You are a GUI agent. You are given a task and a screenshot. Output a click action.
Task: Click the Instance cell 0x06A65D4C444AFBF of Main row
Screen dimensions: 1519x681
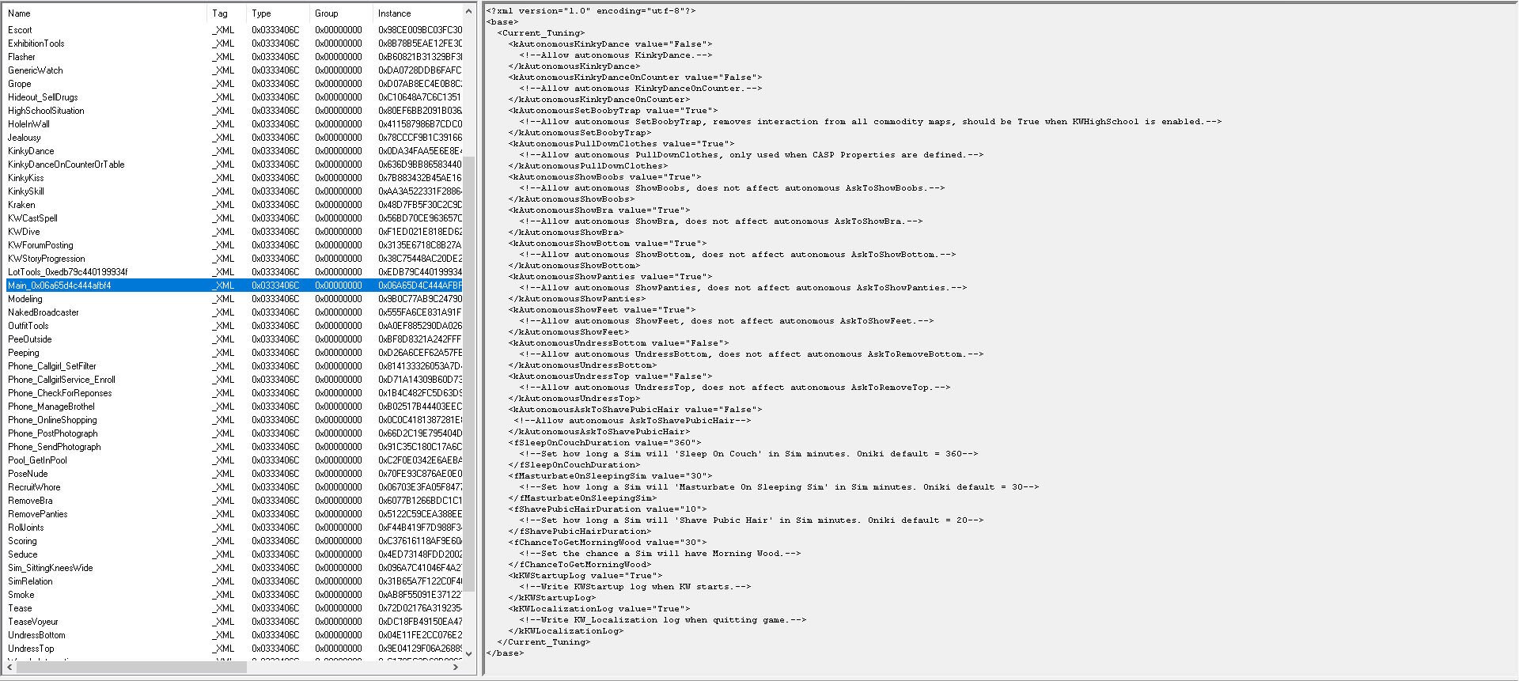point(419,286)
